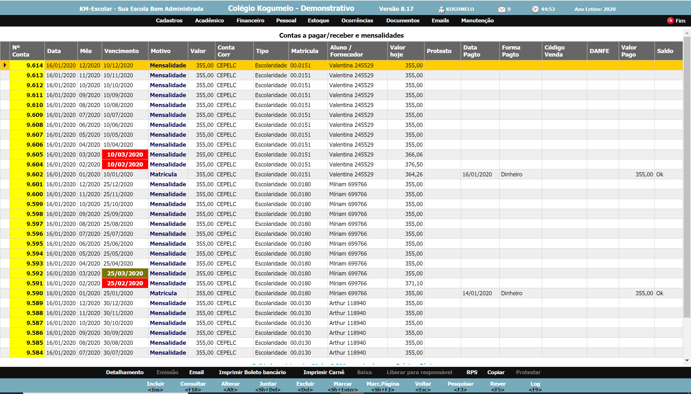The height and width of the screenshot is (394, 691).
Task: Click the session timer clock icon
Action: point(535,9)
